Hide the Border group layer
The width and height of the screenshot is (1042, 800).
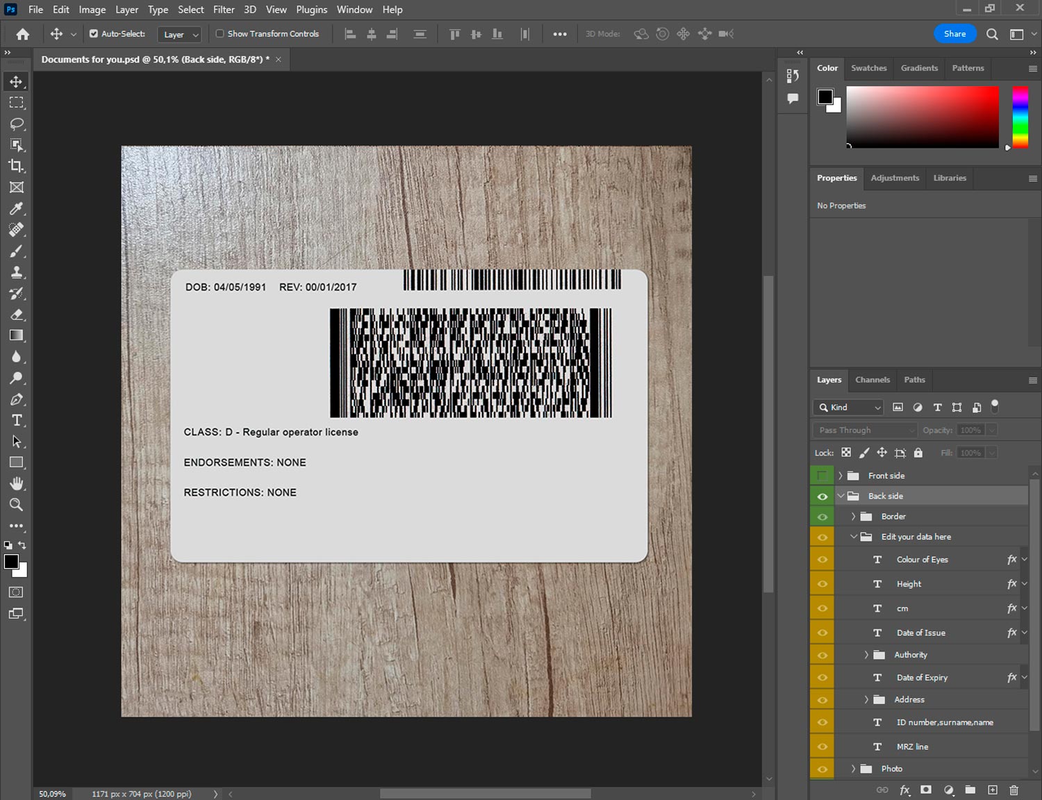click(822, 517)
